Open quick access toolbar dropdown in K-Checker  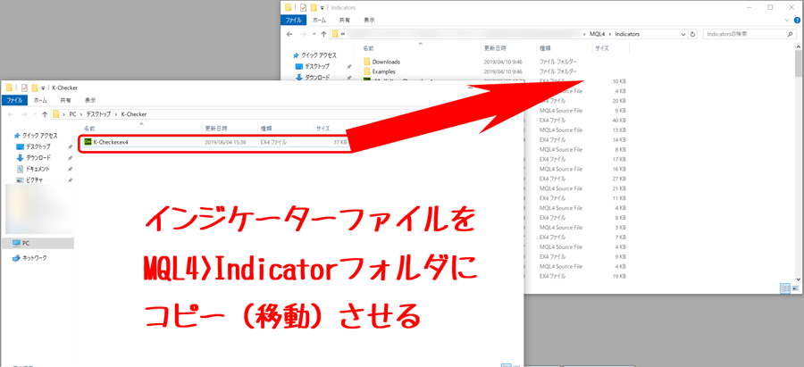(x=44, y=88)
